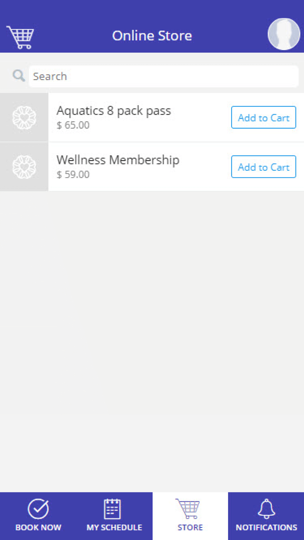Add Aquatics 8 pack pass to cart

(x=264, y=118)
